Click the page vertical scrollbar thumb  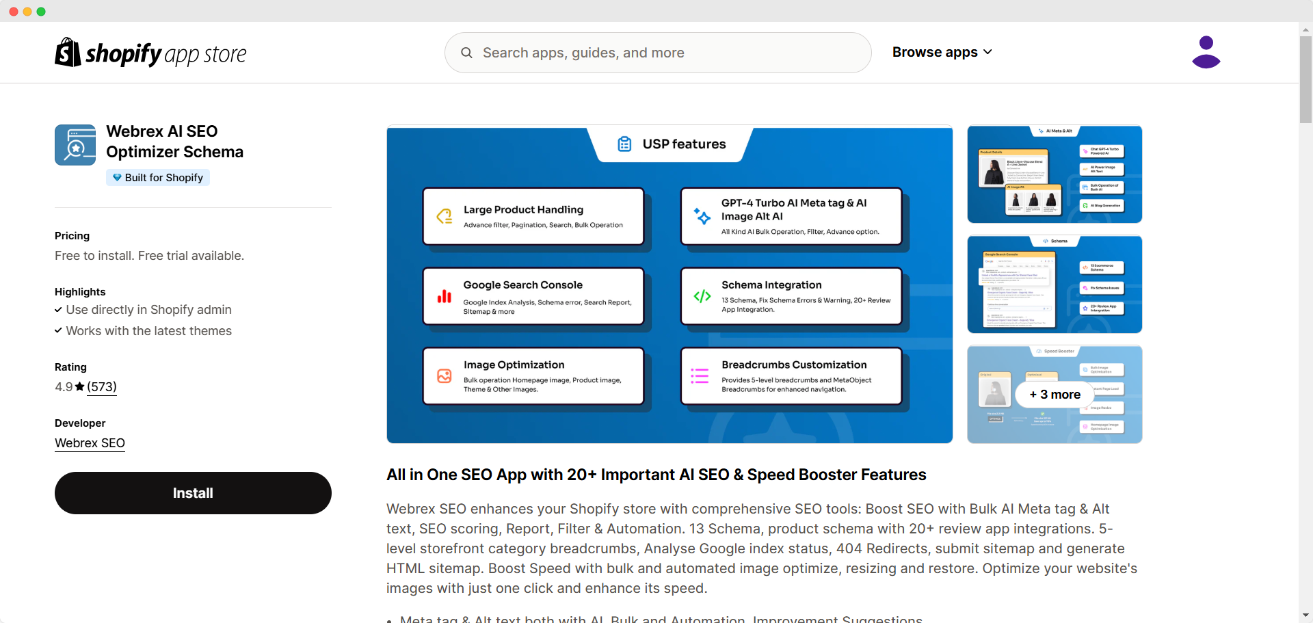(1306, 79)
